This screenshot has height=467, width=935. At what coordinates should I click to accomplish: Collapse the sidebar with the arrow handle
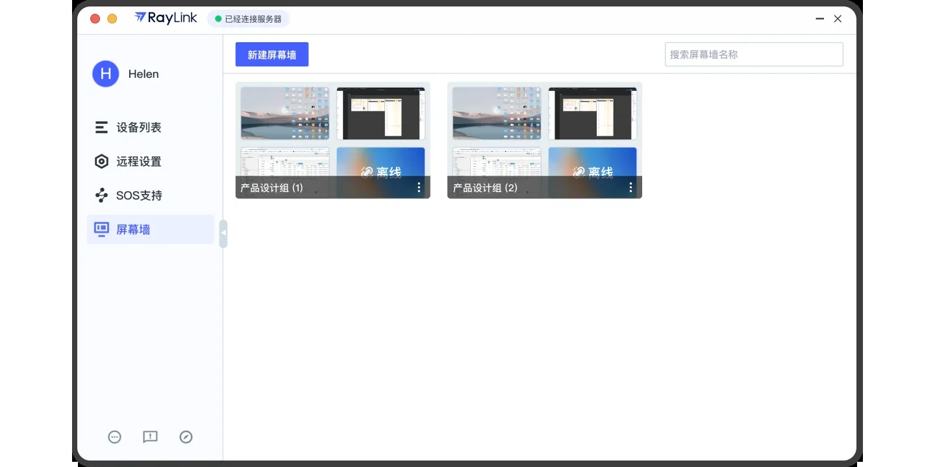pyautogui.click(x=223, y=233)
